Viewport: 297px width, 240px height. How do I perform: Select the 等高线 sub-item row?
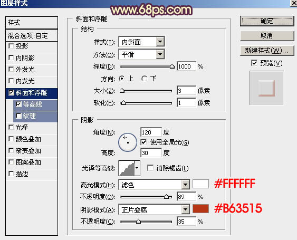[35, 105]
